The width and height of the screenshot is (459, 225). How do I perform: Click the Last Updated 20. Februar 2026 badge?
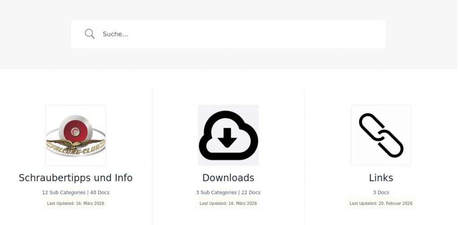click(381, 203)
